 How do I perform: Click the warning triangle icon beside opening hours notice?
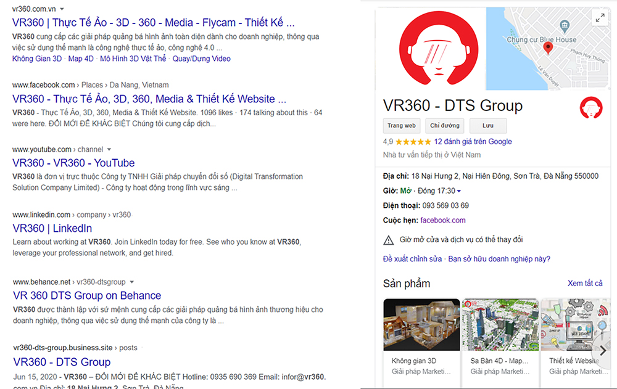[x=388, y=240]
